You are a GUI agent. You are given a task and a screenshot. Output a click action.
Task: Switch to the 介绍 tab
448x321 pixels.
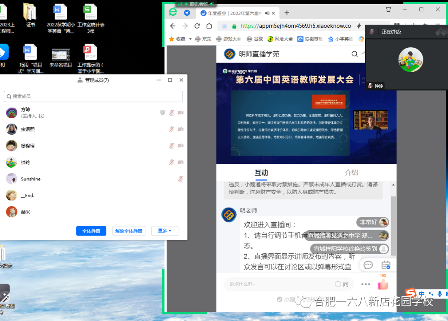[351, 173]
